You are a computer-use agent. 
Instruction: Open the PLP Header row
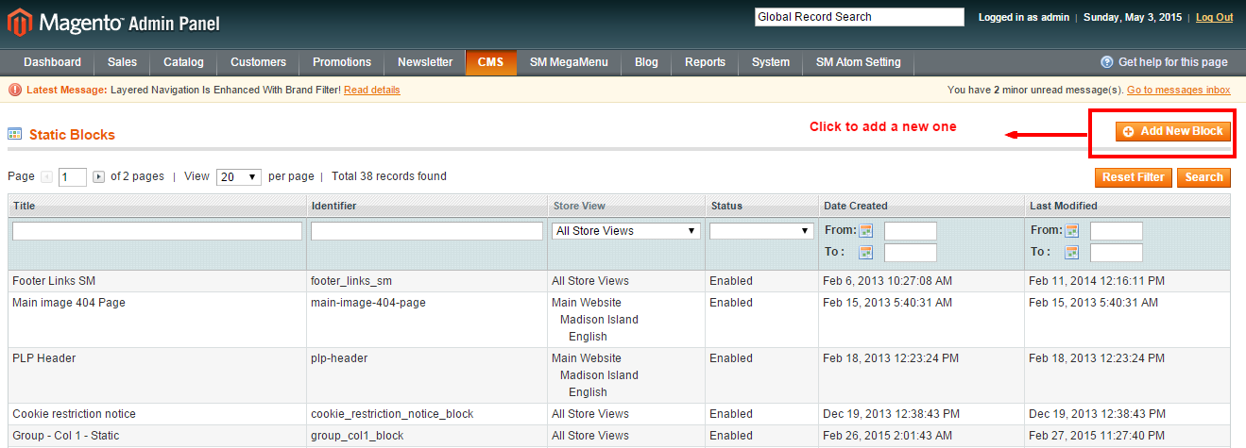click(620, 375)
